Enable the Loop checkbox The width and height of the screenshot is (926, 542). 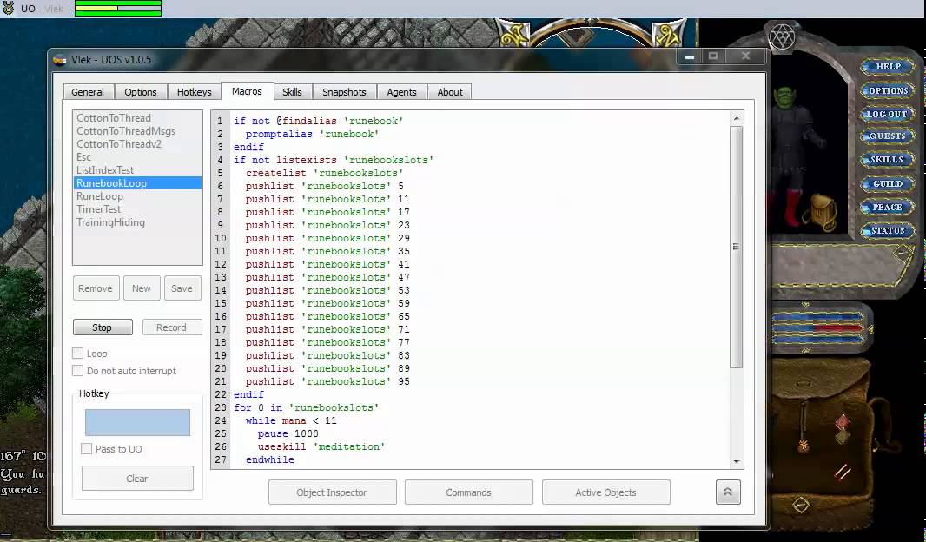tap(77, 353)
